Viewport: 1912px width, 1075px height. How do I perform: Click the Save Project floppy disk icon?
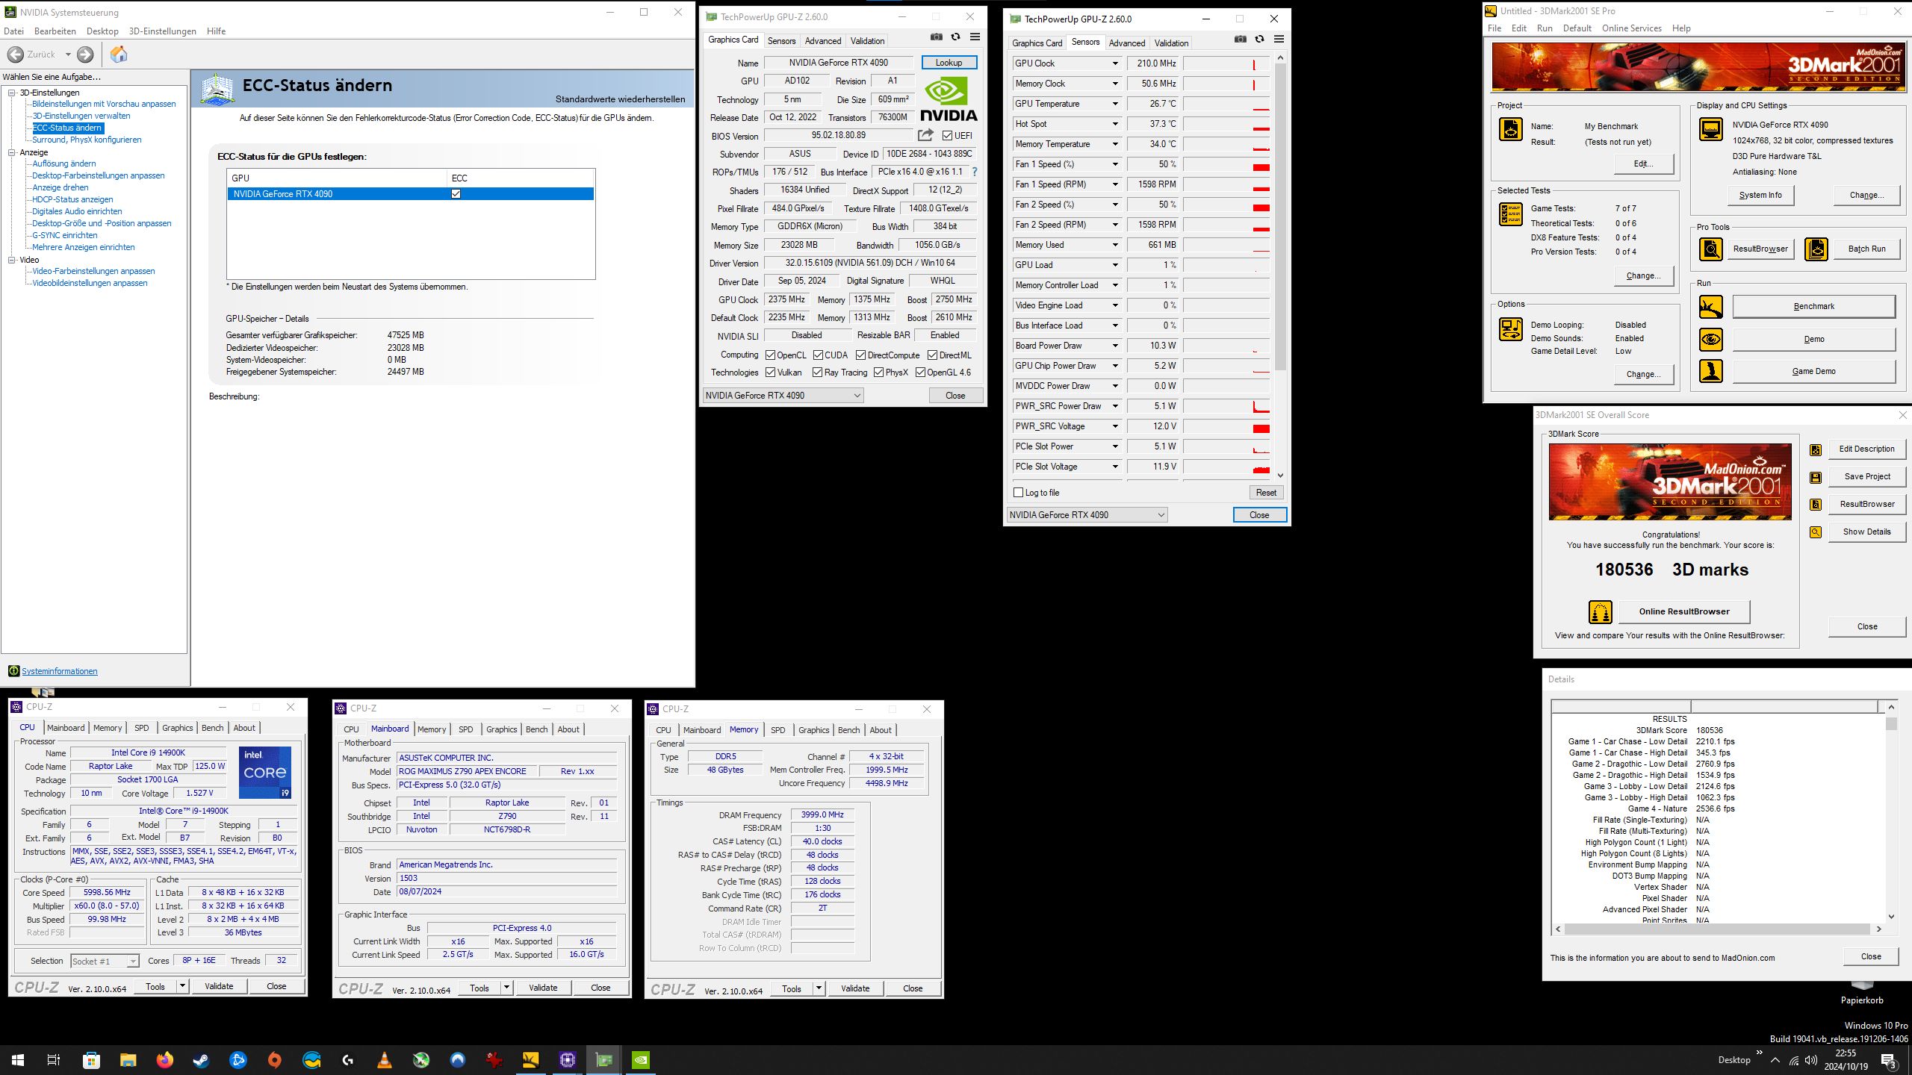(1816, 477)
